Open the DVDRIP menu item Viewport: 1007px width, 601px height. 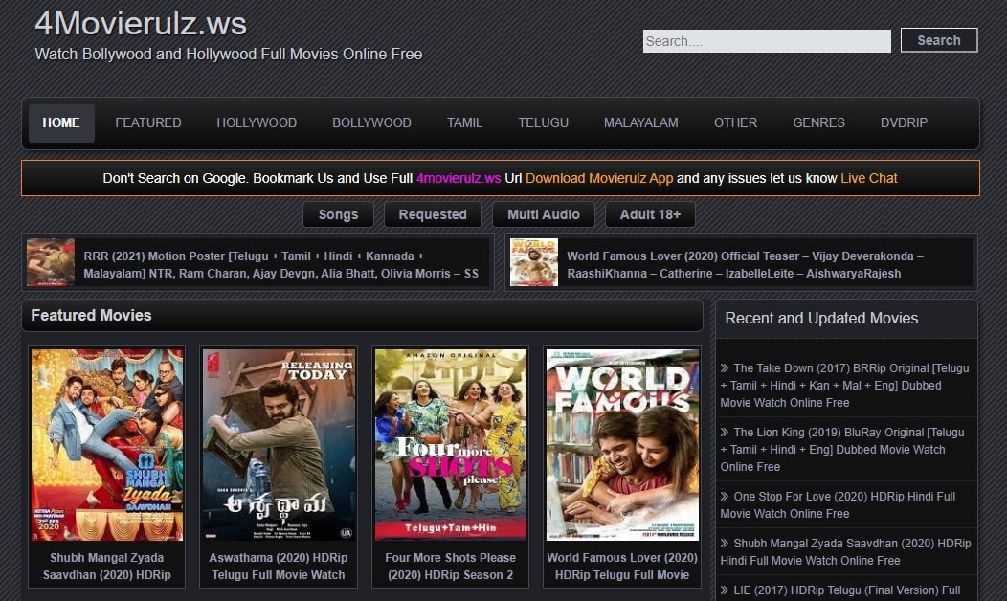tap(904, 122)
